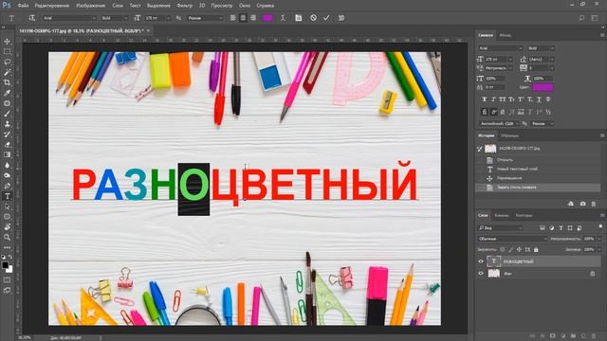Commit text edits with the checkmark
This screenshot has width=607, height=341.
click(326, 18)
